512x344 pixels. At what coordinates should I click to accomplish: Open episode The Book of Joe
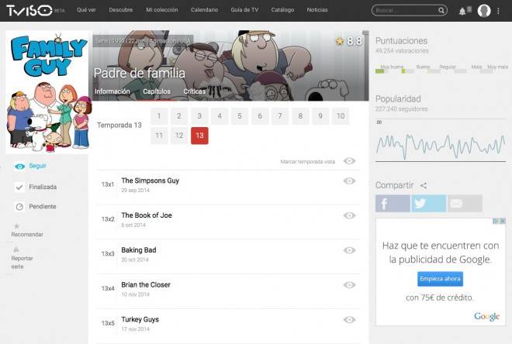click(x=147, y=215)
